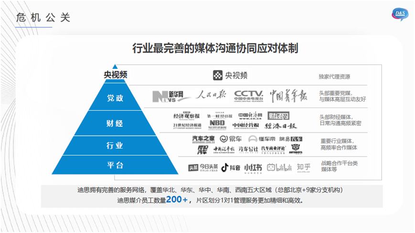Select the 央视频 logo in the top row
Viewport: 415px width, 233px height.
click(x=230, y=75)
